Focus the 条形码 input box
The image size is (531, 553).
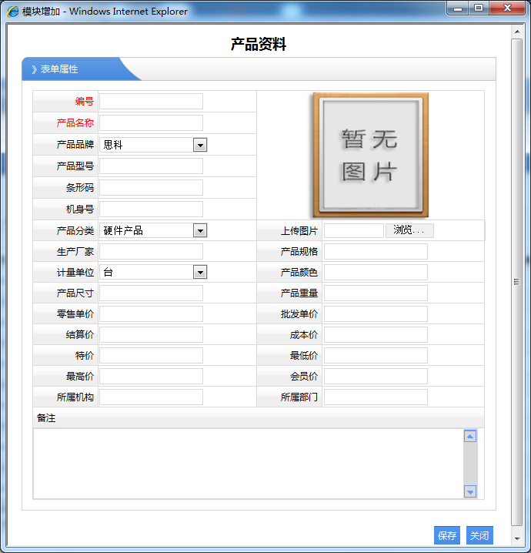click(151, 188)
